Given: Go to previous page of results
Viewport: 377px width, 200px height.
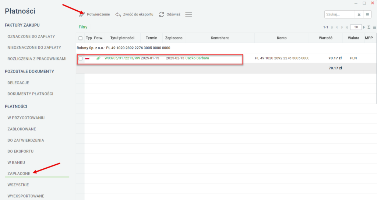Looking at the screenshot, I should (337, 27).
